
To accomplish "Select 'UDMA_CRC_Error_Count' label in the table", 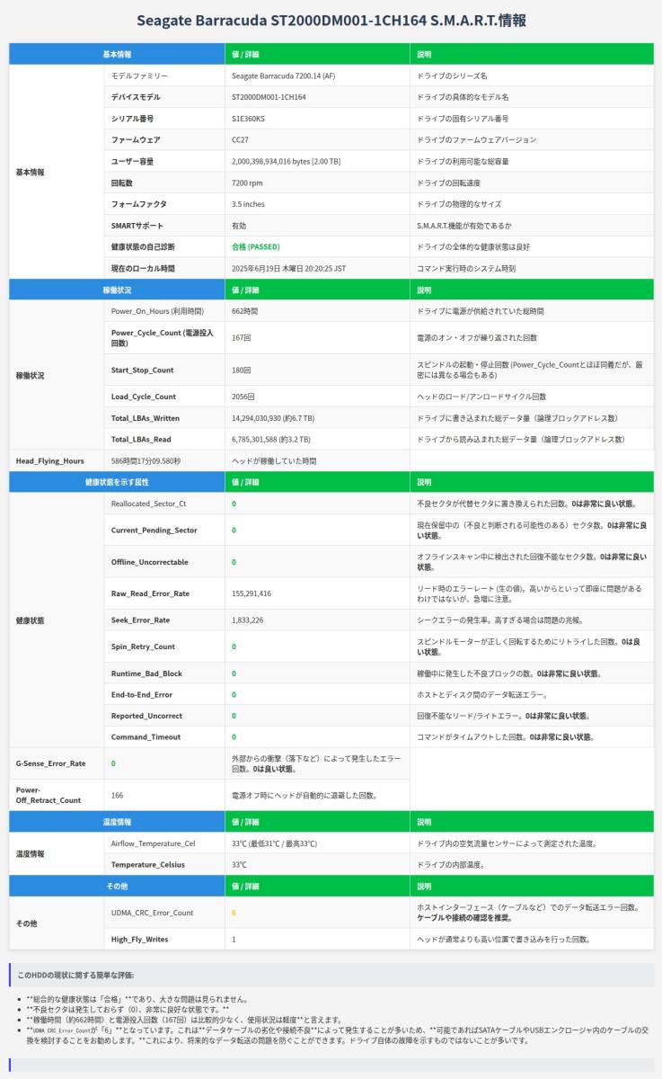I will coord(153,913).
